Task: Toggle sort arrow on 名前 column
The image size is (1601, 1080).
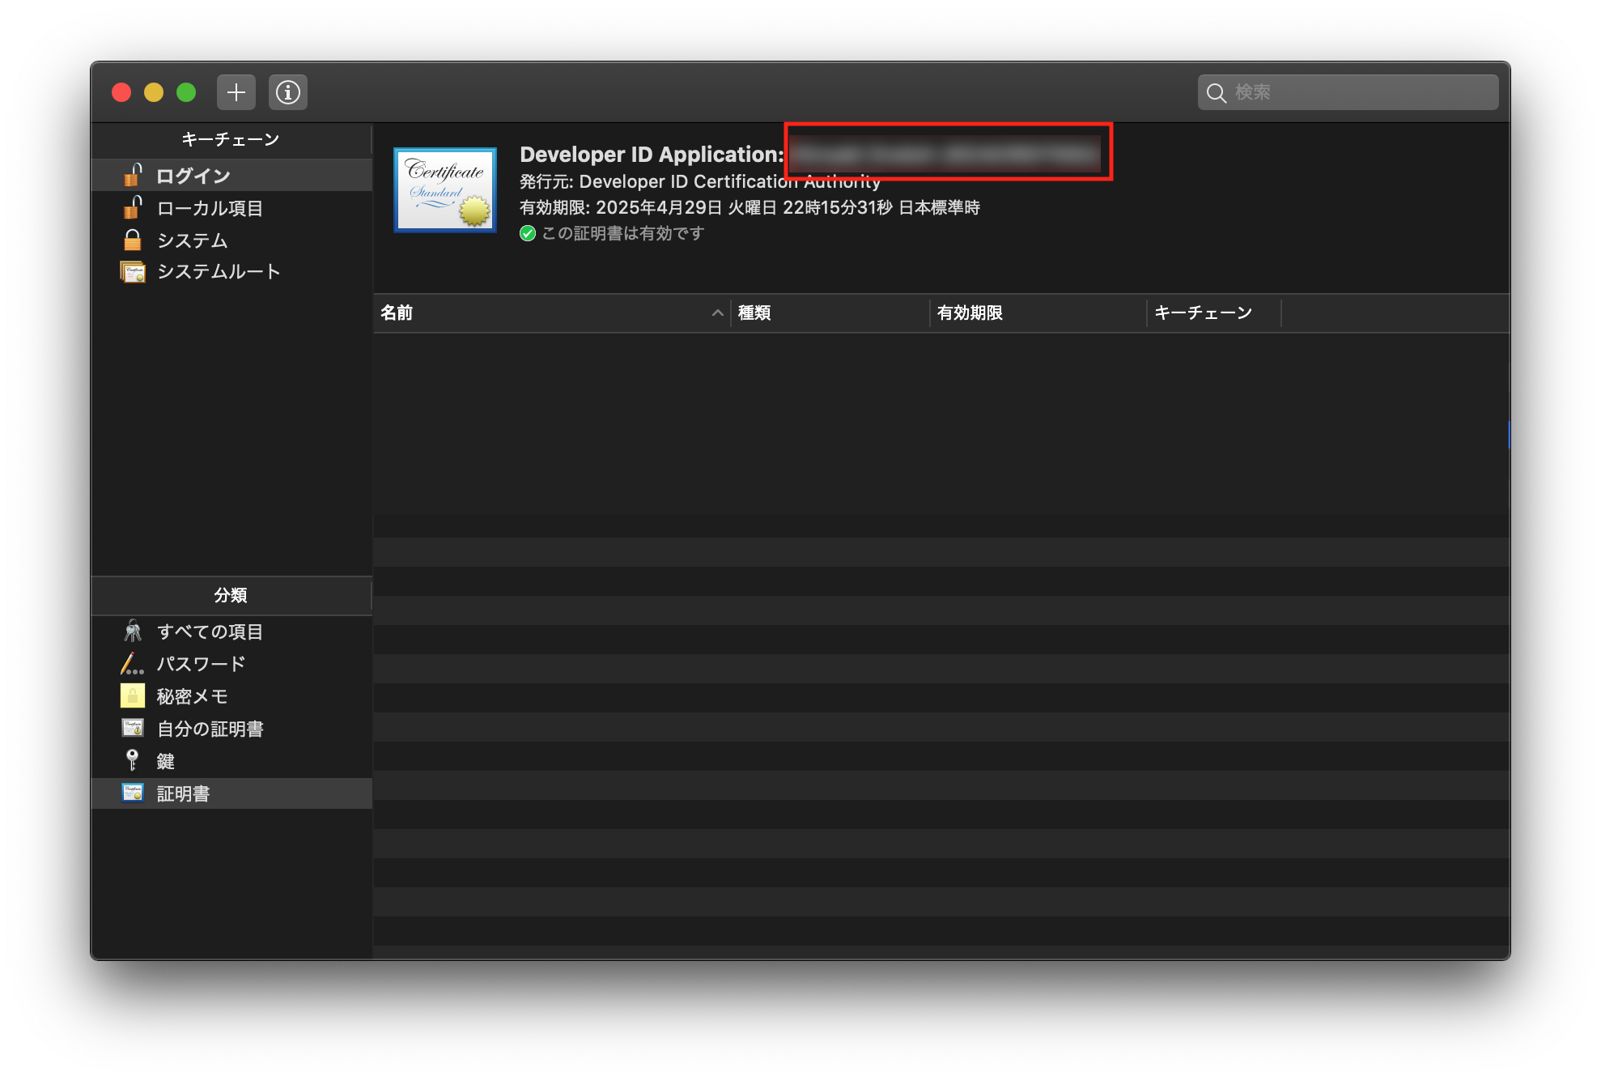Action: pyautogui.click(x=717, y=313)
